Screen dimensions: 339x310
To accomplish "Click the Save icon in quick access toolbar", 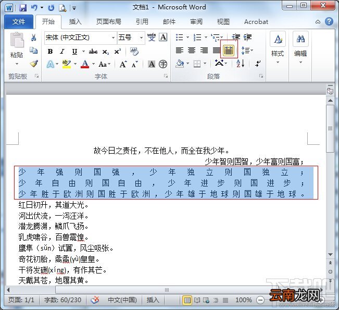I will pos(23,8).
